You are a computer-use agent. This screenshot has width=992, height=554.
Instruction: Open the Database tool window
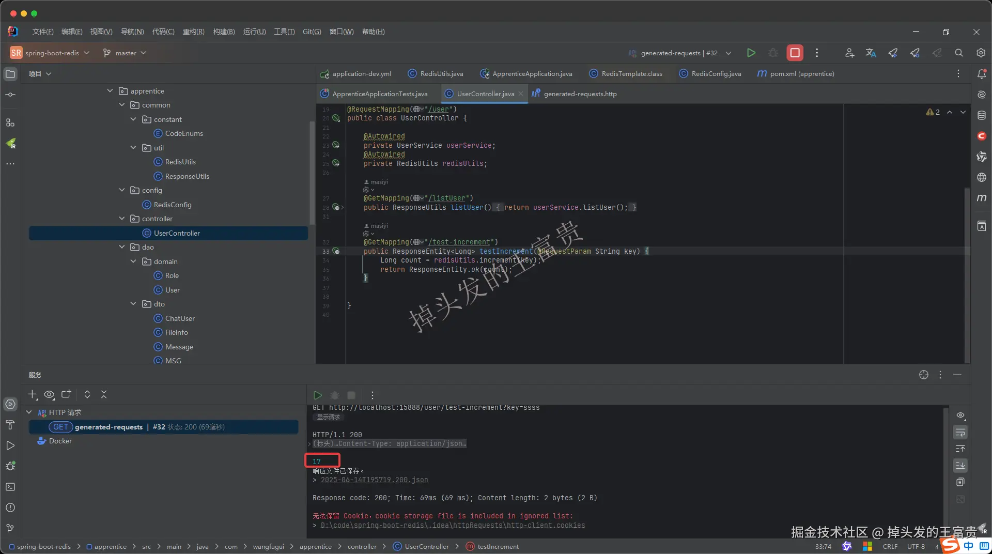pos(982,115)
